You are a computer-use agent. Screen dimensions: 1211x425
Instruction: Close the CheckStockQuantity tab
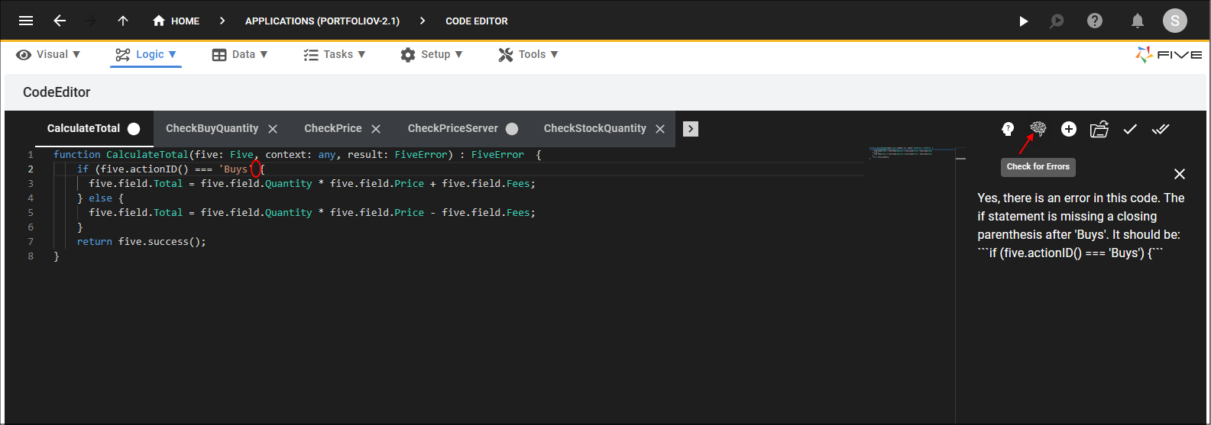point(661,129)
